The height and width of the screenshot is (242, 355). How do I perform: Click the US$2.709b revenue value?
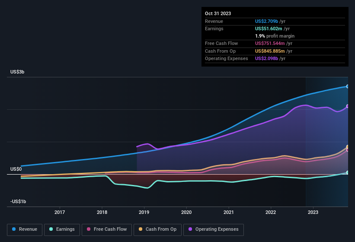click(x=266, y=21)
